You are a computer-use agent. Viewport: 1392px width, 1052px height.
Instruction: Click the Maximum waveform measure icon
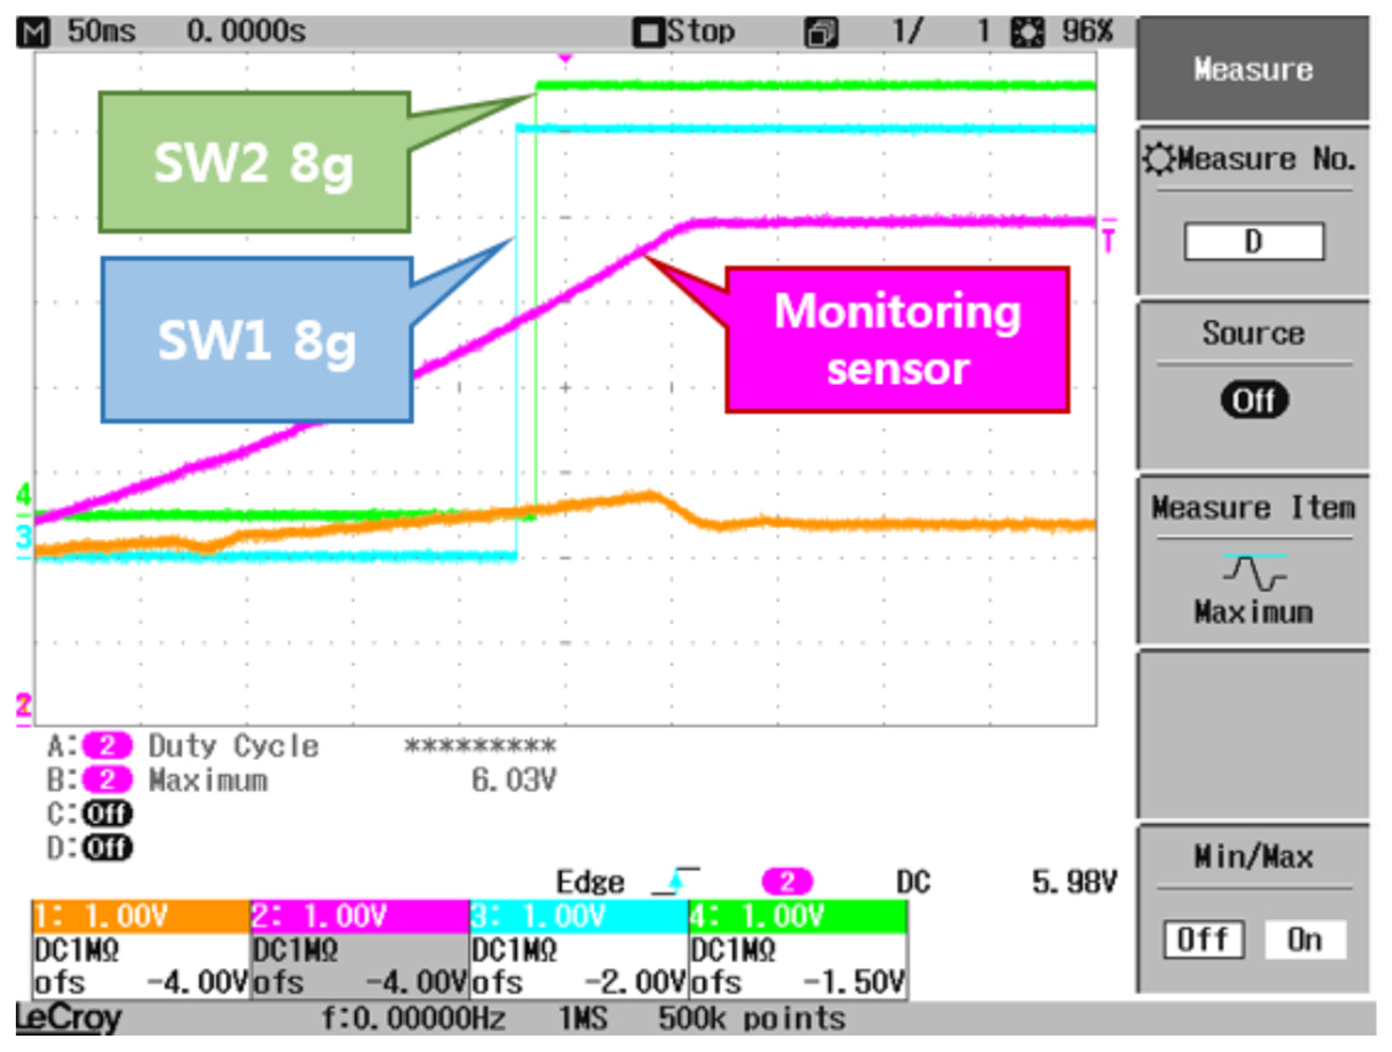(1255, 573)
